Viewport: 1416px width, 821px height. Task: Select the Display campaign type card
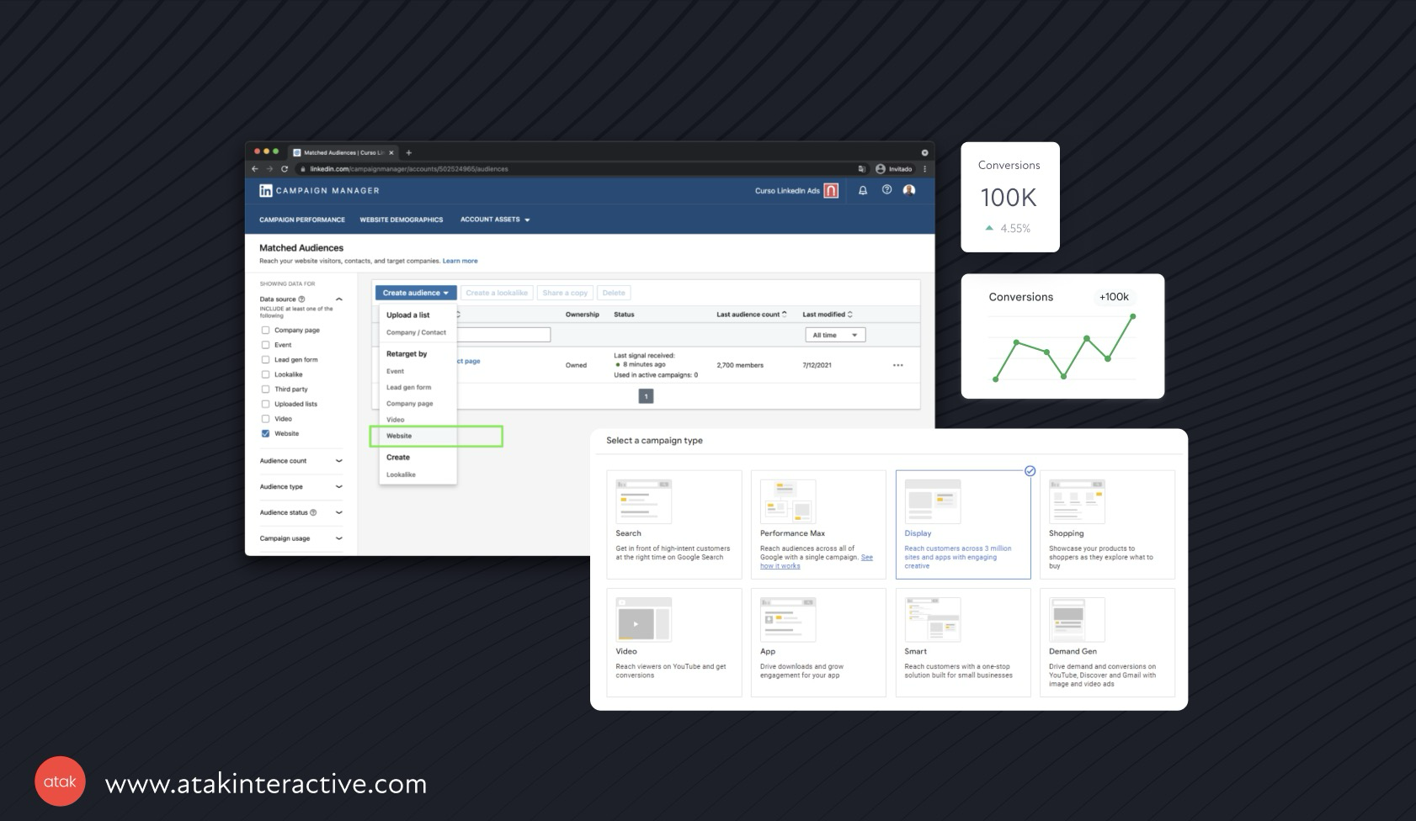point(962,524)
